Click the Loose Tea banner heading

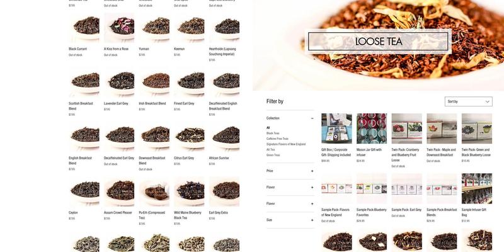pos(378,42)
